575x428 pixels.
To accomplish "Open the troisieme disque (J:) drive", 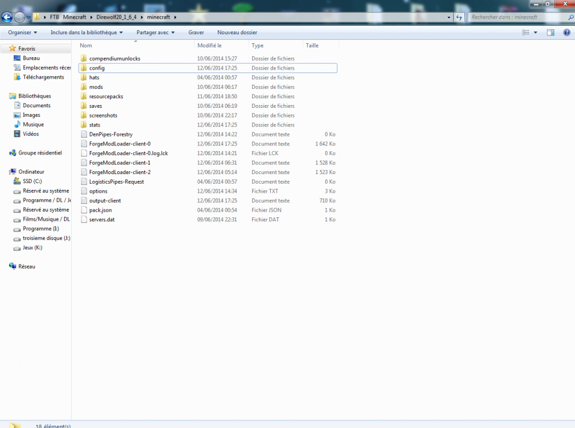I will tap(46, 238).
